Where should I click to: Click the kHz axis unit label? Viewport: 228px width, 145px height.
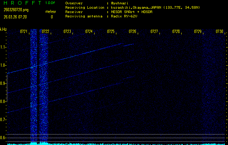[3, 29]
